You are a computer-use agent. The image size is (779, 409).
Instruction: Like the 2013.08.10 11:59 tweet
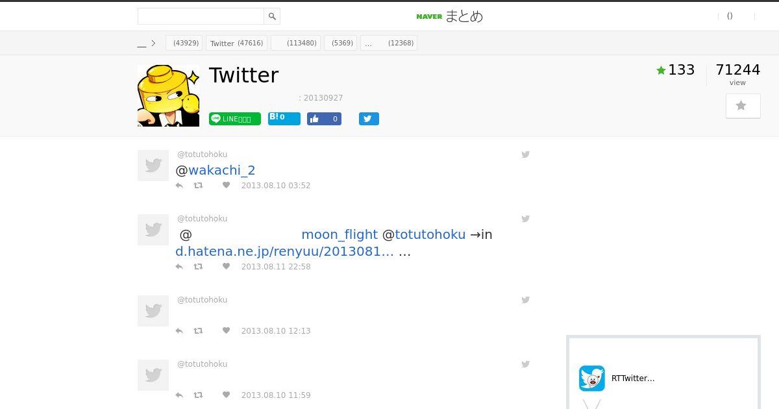tap(226, 395)
